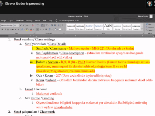Apply the Subtle Emphasis style
The image size is (155, 116).
(x=127, y=27)
